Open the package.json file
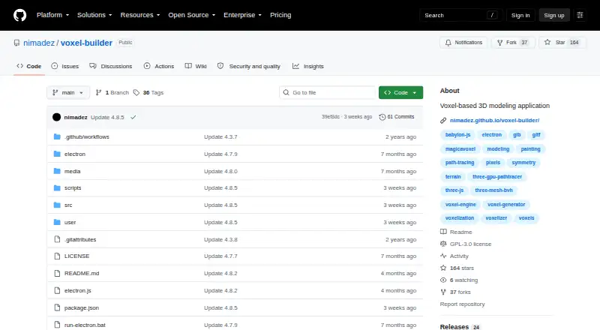The height and width of the screenshot is (330, 600). [82, 307]
